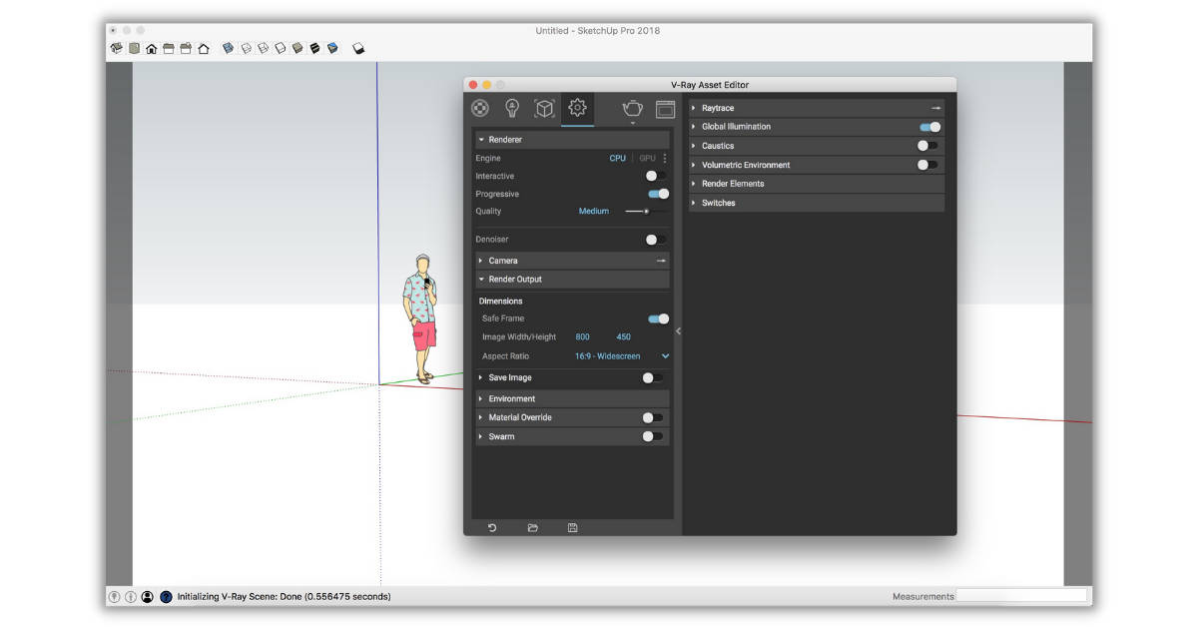Enable the Denoiser toggle
Image resolution: width=1198 pixels, height=629 pixels.
(x=656, y=239)
